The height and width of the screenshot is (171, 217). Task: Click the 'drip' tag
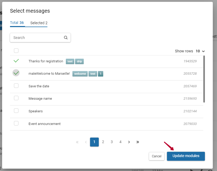(x=80, y=61)
